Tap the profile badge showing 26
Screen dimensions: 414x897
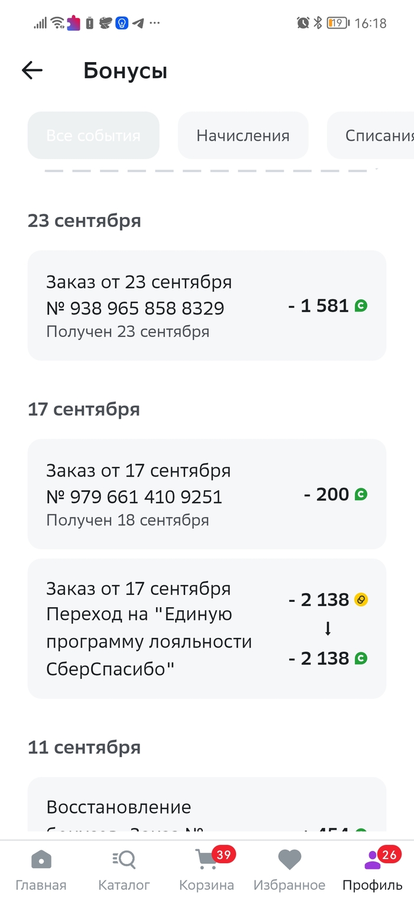389,854
